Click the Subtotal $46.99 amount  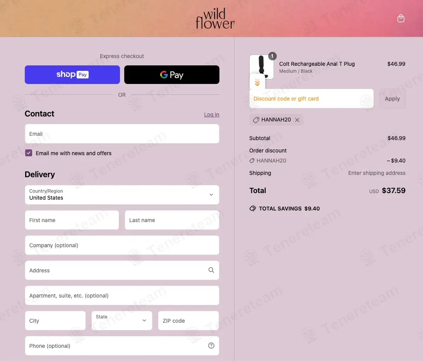tap(396, 138)
